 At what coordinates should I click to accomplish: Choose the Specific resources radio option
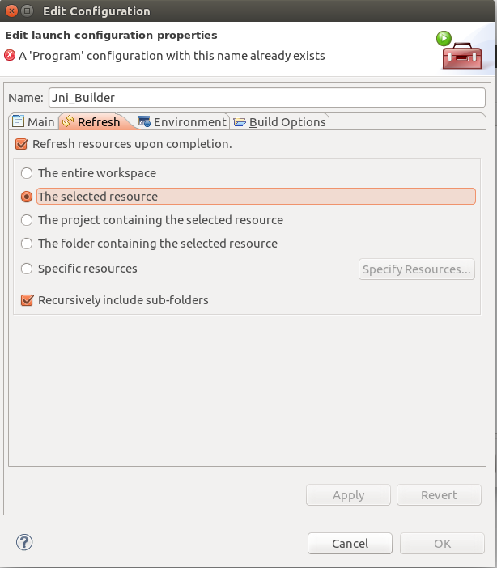point(27,269)
